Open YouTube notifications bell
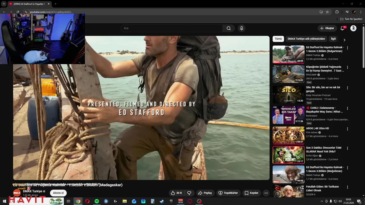365x205 pixels. [343, 28]
